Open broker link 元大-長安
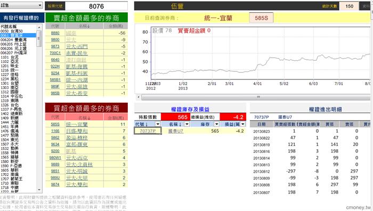 coord(77,93)
